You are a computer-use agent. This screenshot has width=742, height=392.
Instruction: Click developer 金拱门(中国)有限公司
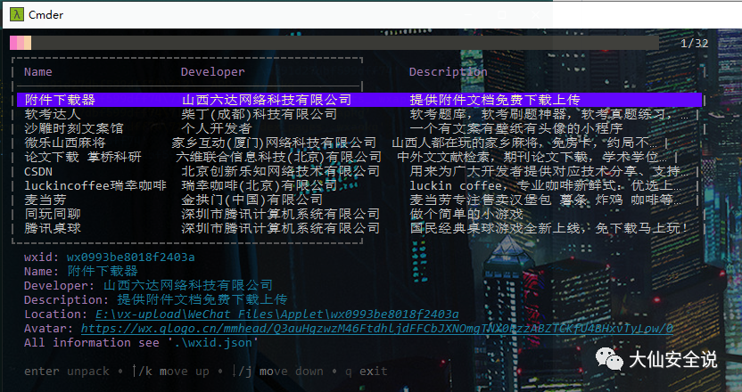pos(252,200)
